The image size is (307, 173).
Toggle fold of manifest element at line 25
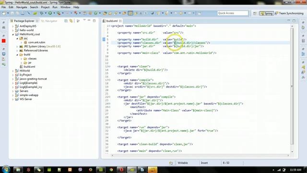click(x=109, y=107)
